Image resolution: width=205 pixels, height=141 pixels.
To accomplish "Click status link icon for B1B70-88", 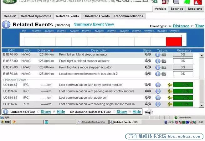I will click(148, 74).
